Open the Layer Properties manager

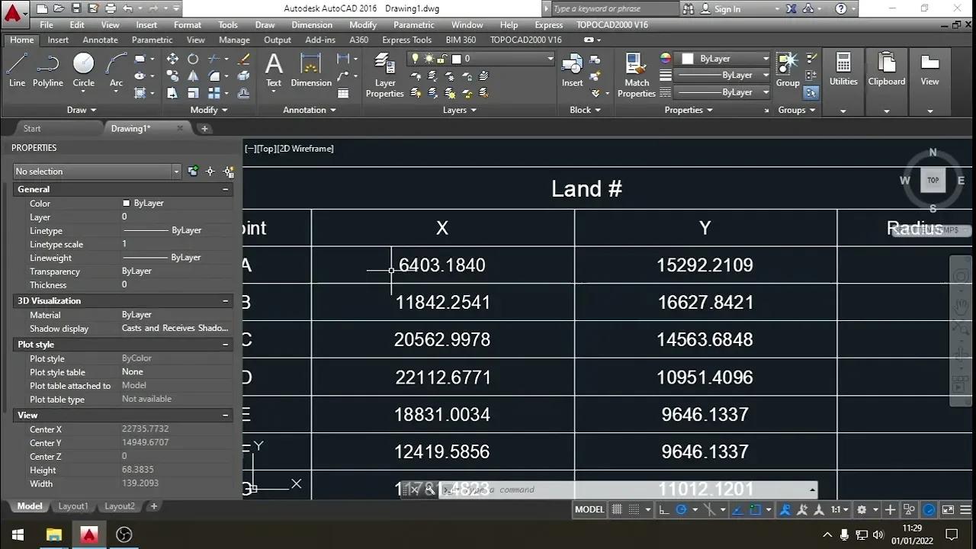[384, 74]
